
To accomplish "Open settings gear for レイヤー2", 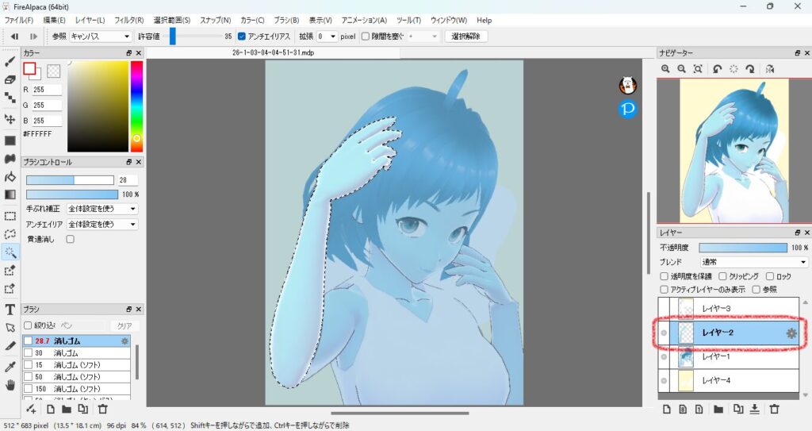I will pyautogui.click(x=791, y=333).
